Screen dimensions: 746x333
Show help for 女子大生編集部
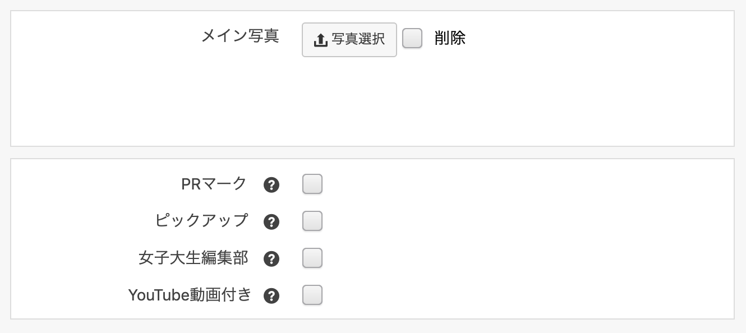(271, 259)
